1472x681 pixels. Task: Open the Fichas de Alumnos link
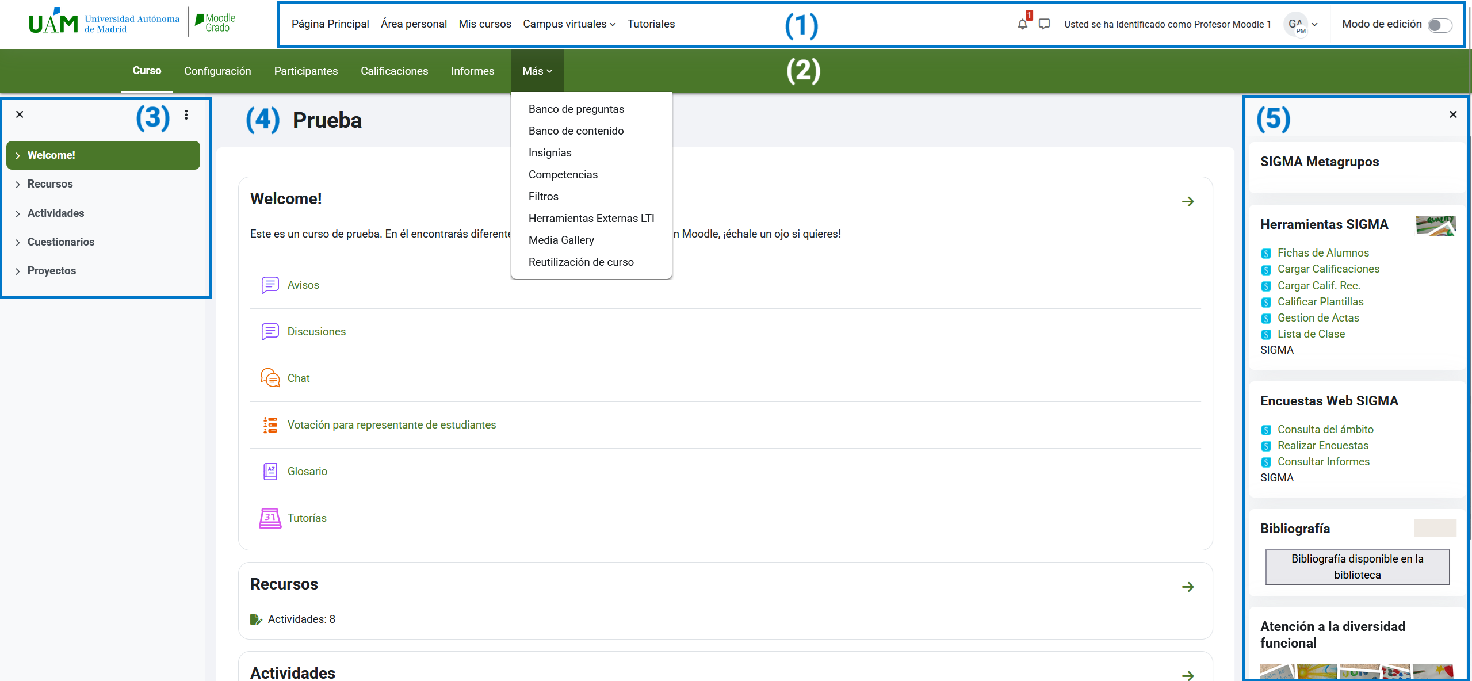(1323, 252)
